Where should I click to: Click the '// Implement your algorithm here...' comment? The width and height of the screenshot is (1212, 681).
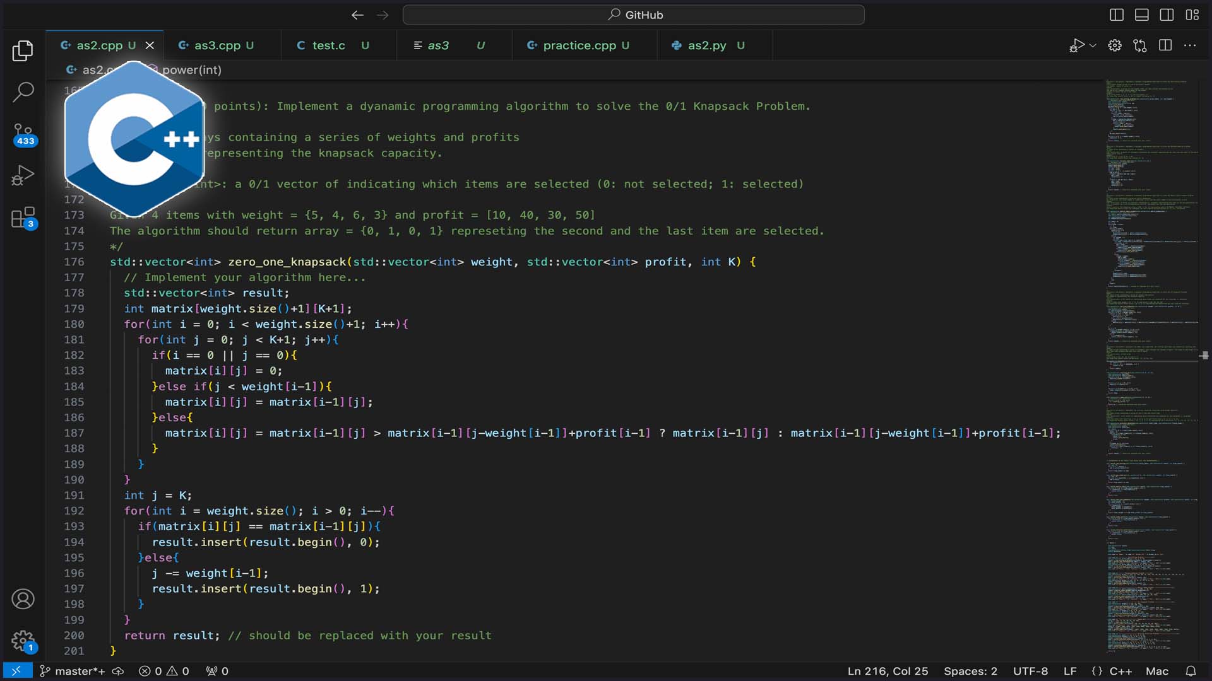(245, 277)
